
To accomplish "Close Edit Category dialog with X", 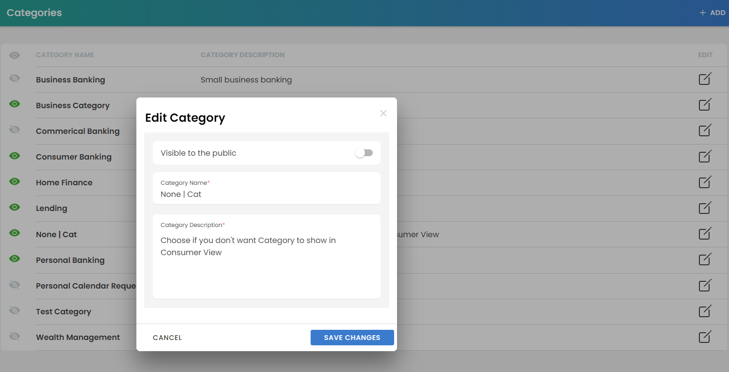I will click(383, 113).
